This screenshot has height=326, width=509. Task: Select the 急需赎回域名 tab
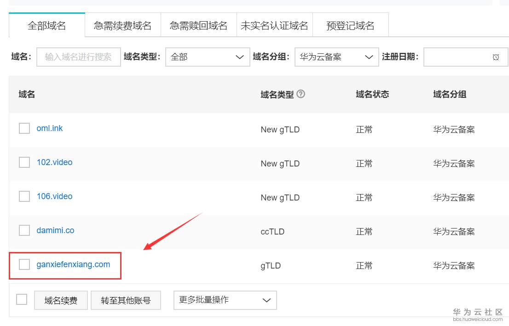pyautogui.click(x=198, y=26)
